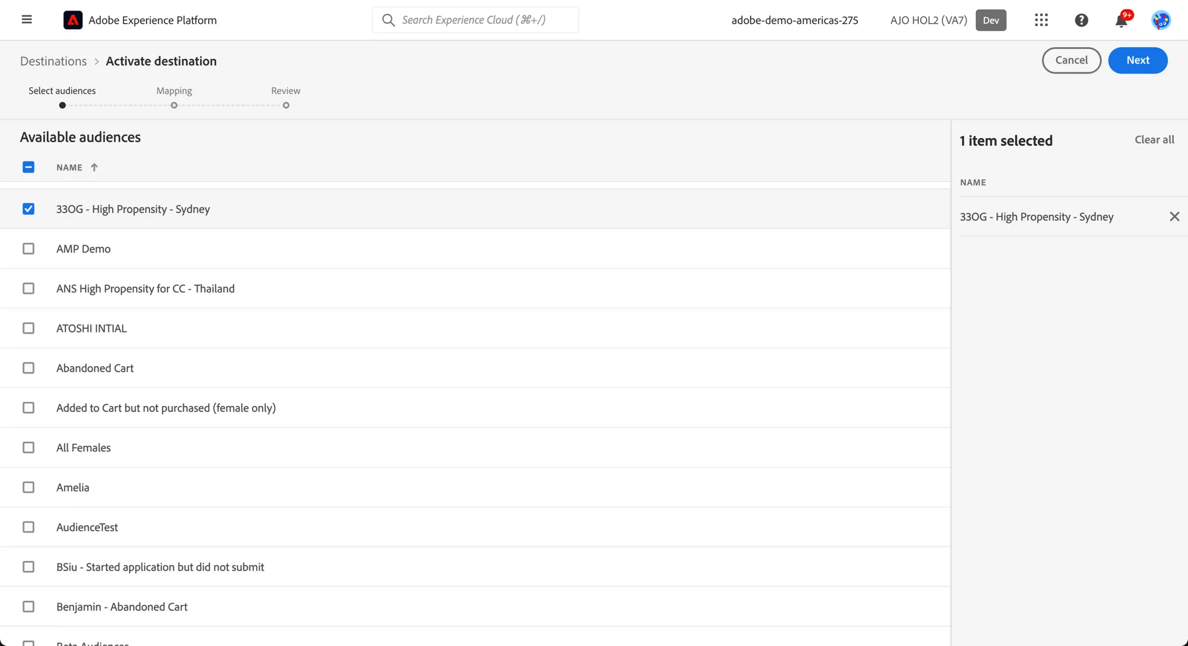Image resolution: width=1188 pixels, height=646 pixels.
Task: Uncheck 33OG - High Propensity - Sydney
Action: point(29,209)
